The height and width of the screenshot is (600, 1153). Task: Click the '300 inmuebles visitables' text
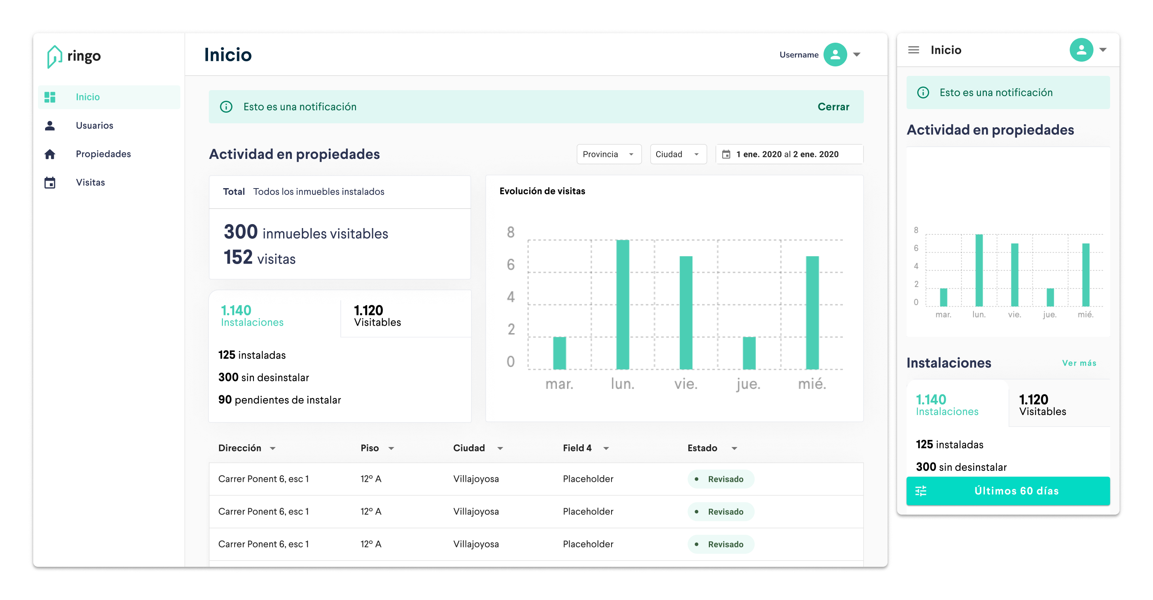coord(306,233)
